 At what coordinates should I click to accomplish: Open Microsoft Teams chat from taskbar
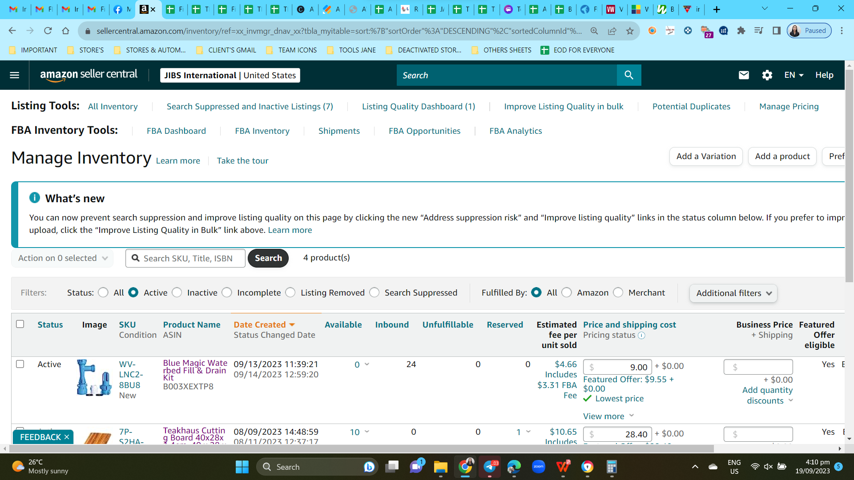pos(416,467)
